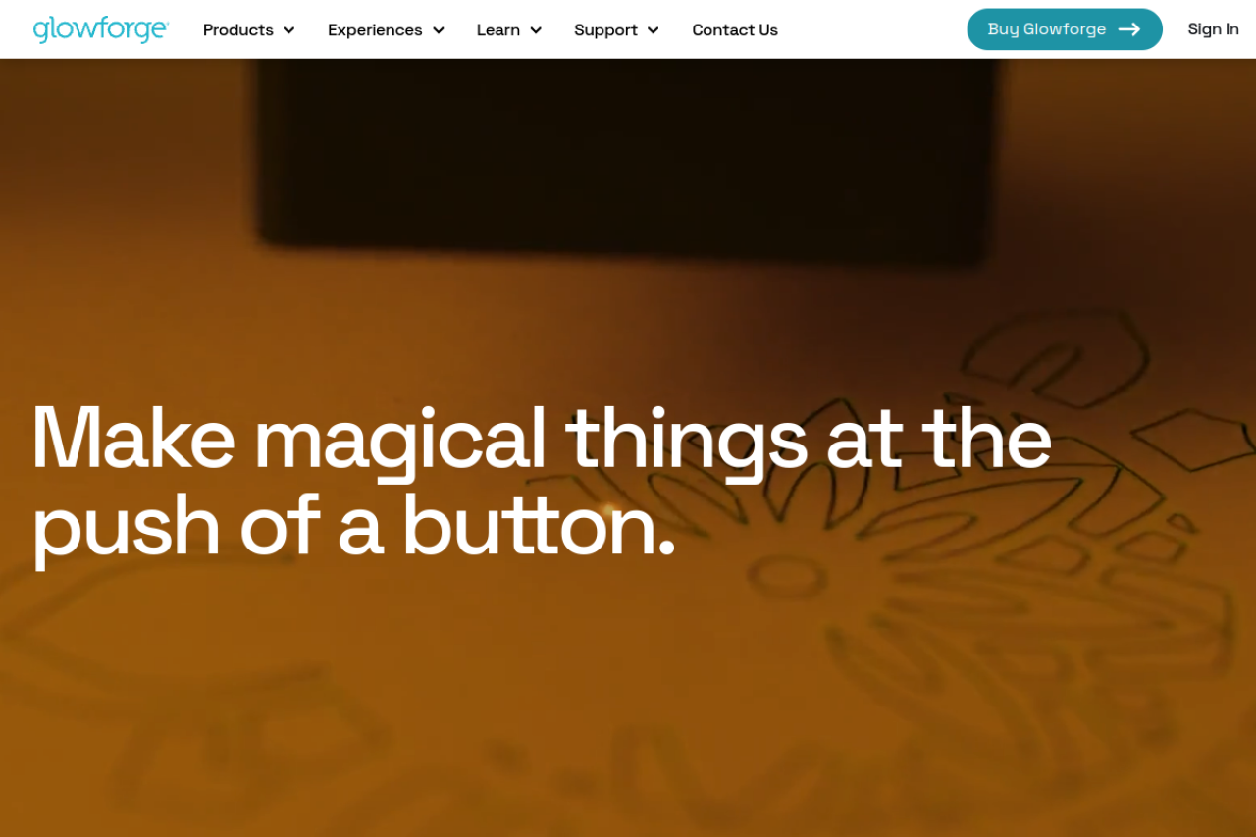This screenshot has height=837, width=1256.
Task: Expand the chevron next to Products
Action: pos(288,30)
